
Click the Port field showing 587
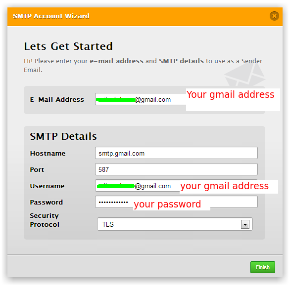[176, 169]
